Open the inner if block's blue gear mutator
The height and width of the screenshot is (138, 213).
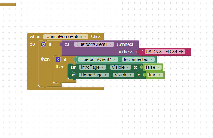58,59
